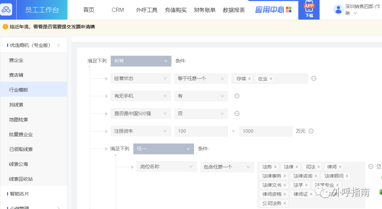Open the 岗位名称 field dropdown
The width and height of the screenshot is (382, 209).
tap(166, 167)
